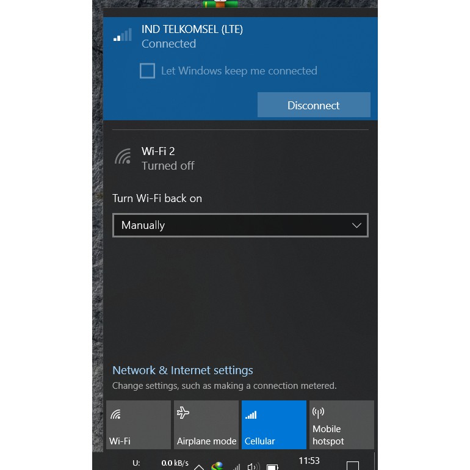Toggle the Airplane mode tile
The height and width of the screenshot is (470, 470).
(206, 425)
